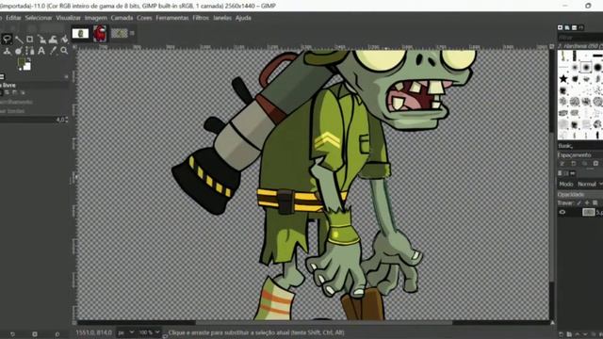Select the Color Picker eyedropper tool
The width and height of the screenshot is (603, 339).
53,51
